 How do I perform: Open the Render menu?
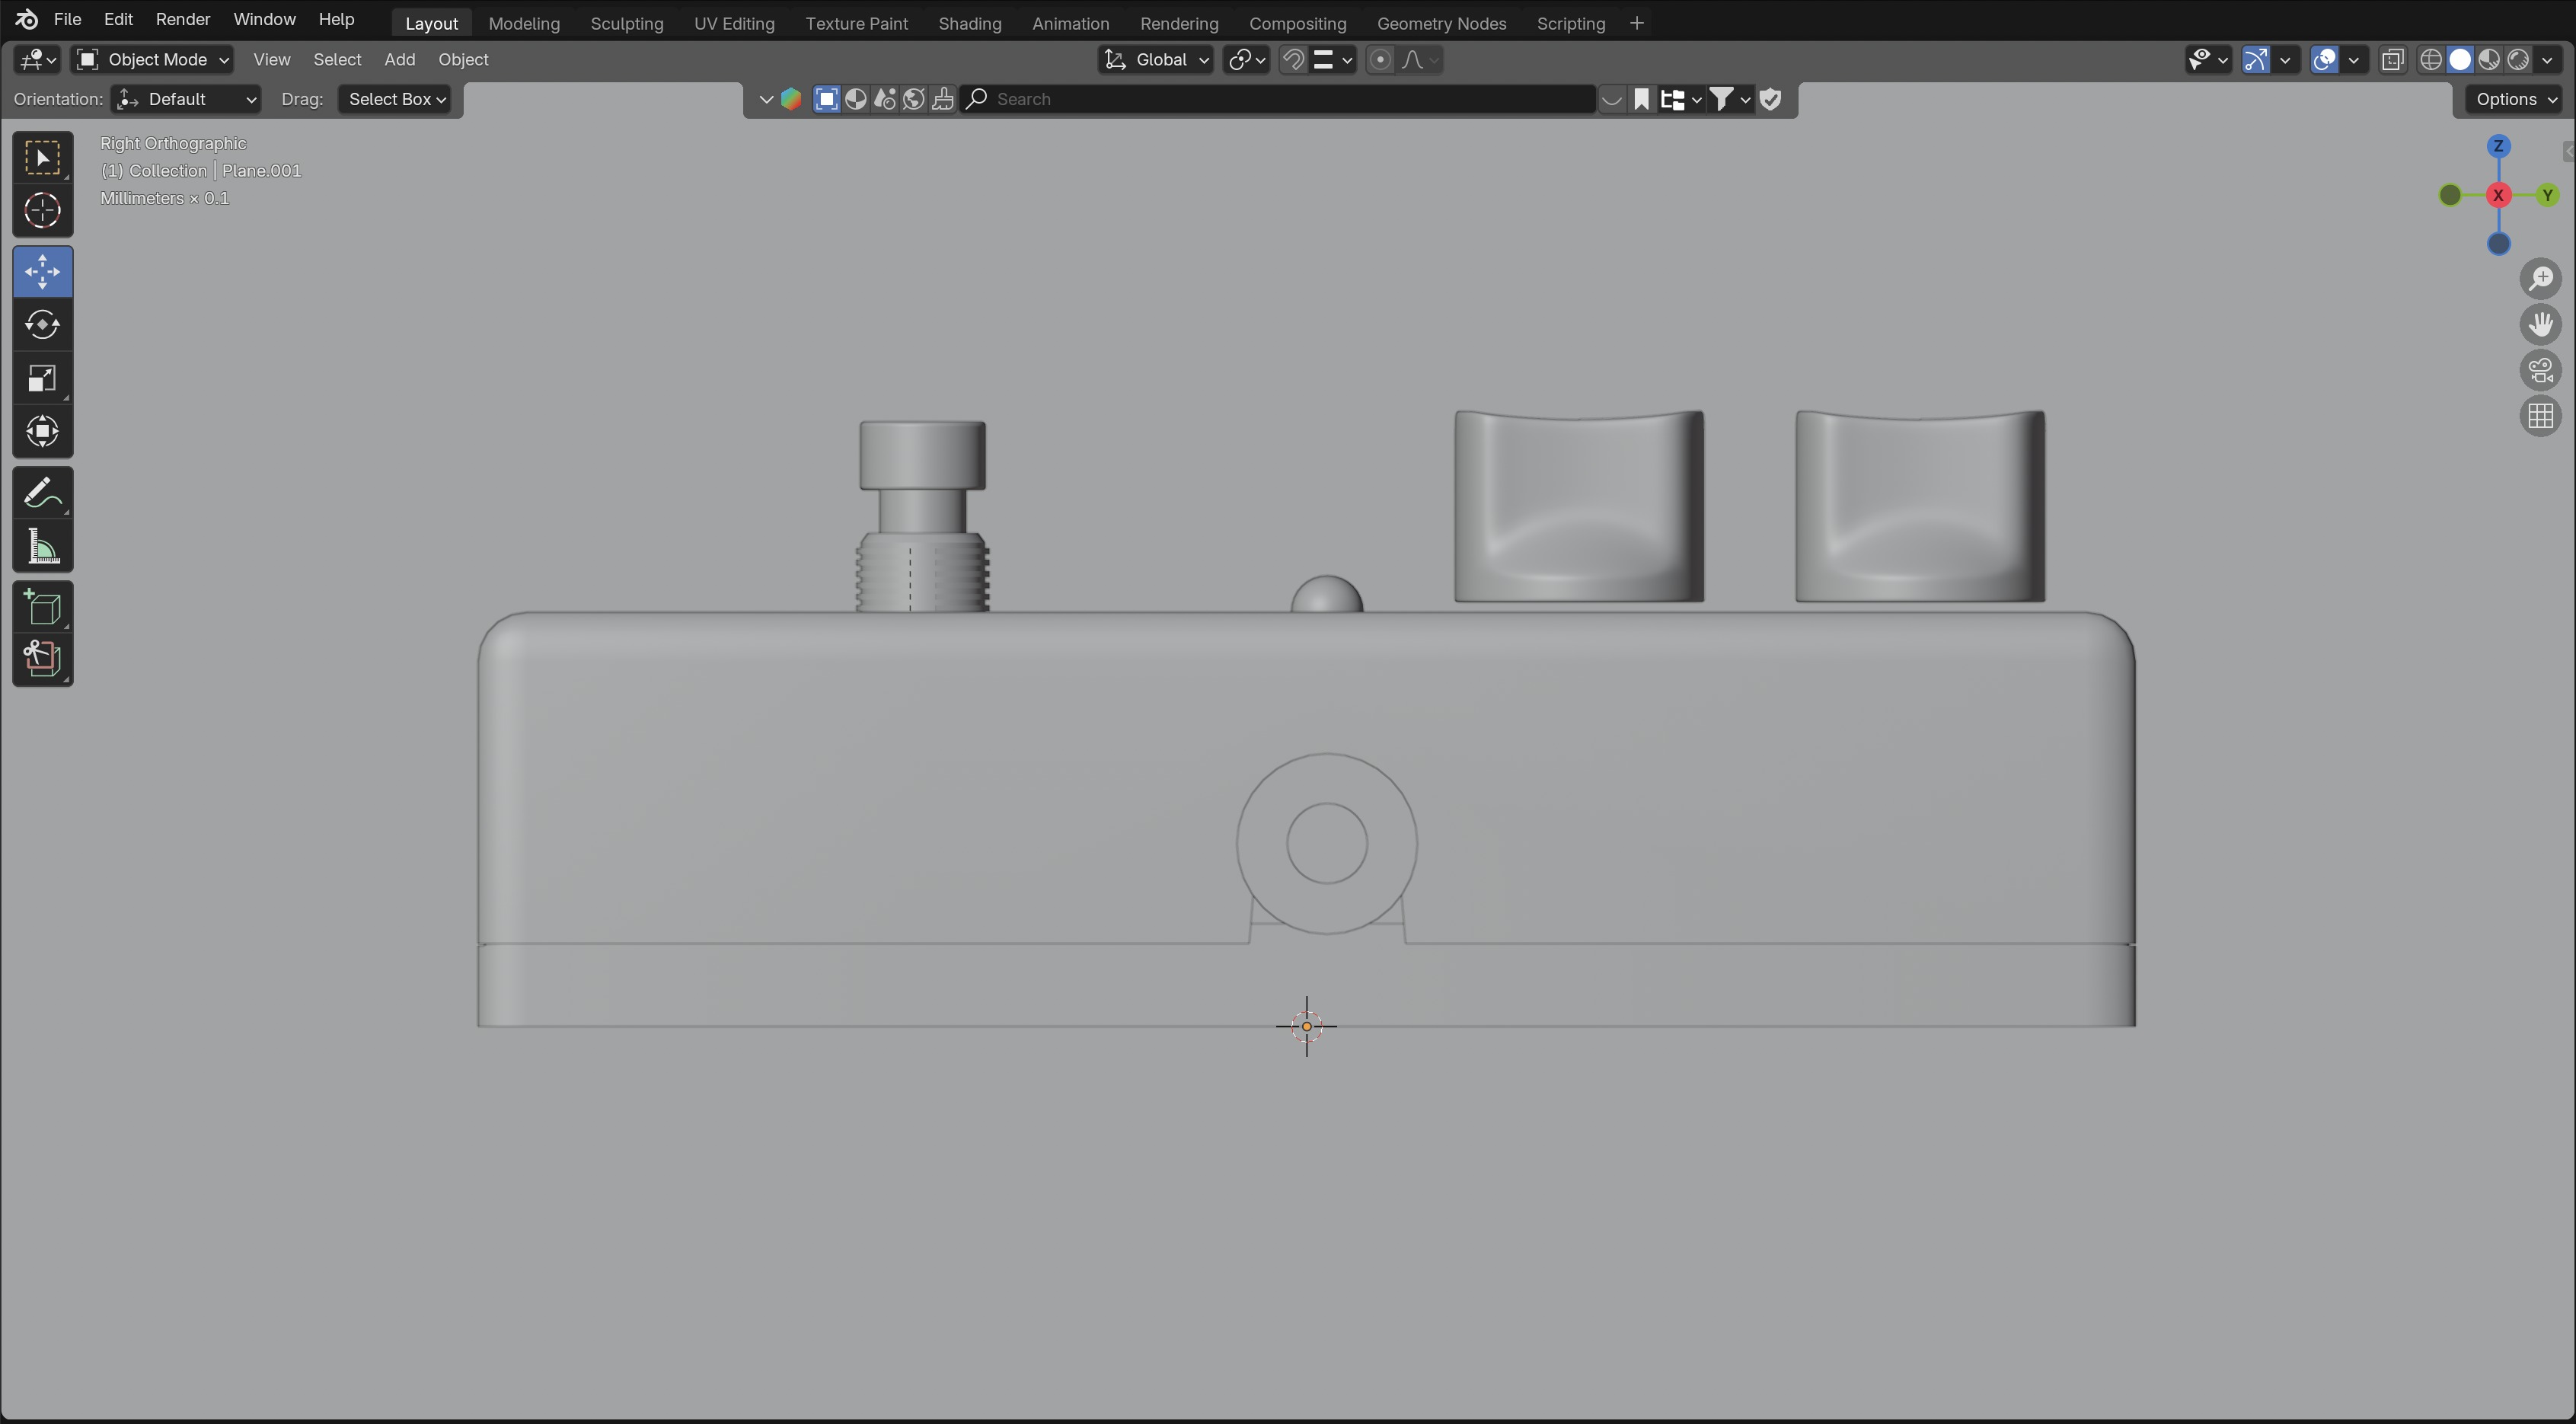tap(182, 19)
